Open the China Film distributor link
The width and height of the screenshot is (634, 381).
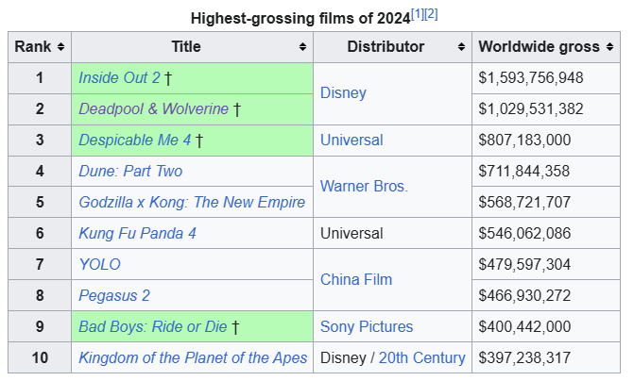pos(356,280)
